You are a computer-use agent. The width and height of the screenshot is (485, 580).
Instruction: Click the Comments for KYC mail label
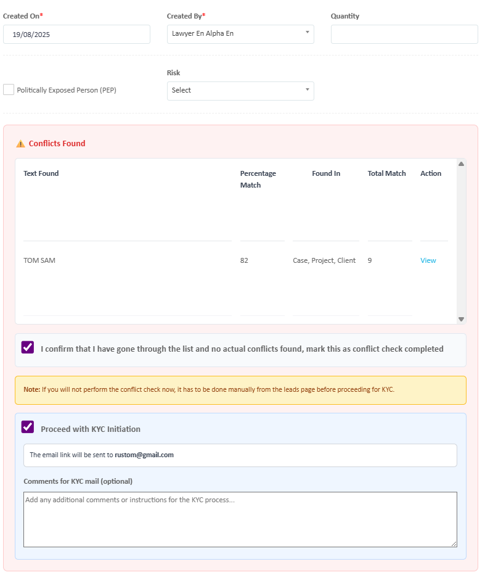coord(78,481)
